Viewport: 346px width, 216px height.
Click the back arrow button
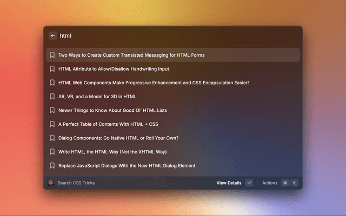(x=53, y=36)
